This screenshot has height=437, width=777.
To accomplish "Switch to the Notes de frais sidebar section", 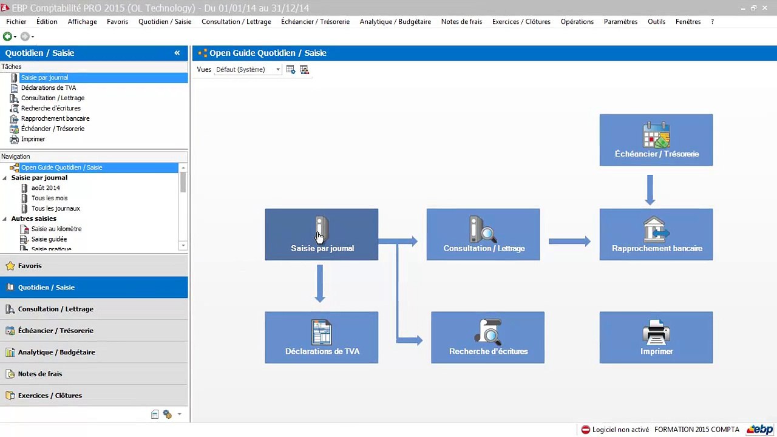I will (94, 374).
